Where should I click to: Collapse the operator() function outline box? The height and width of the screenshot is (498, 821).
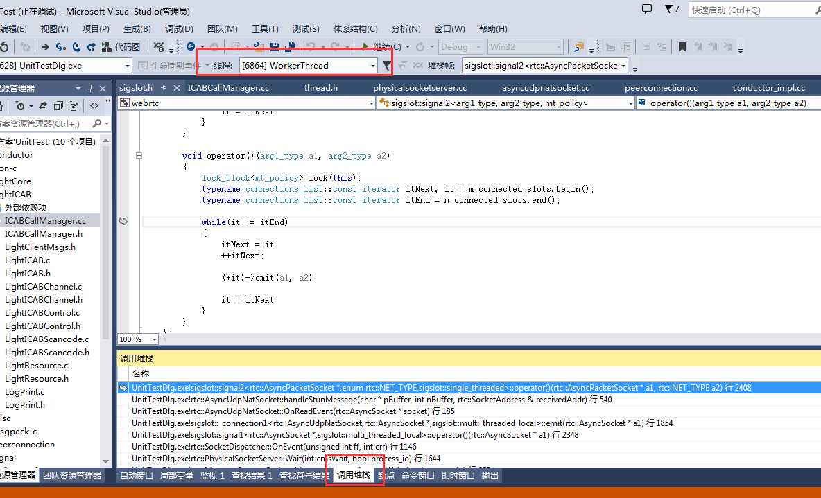[139, 155]
